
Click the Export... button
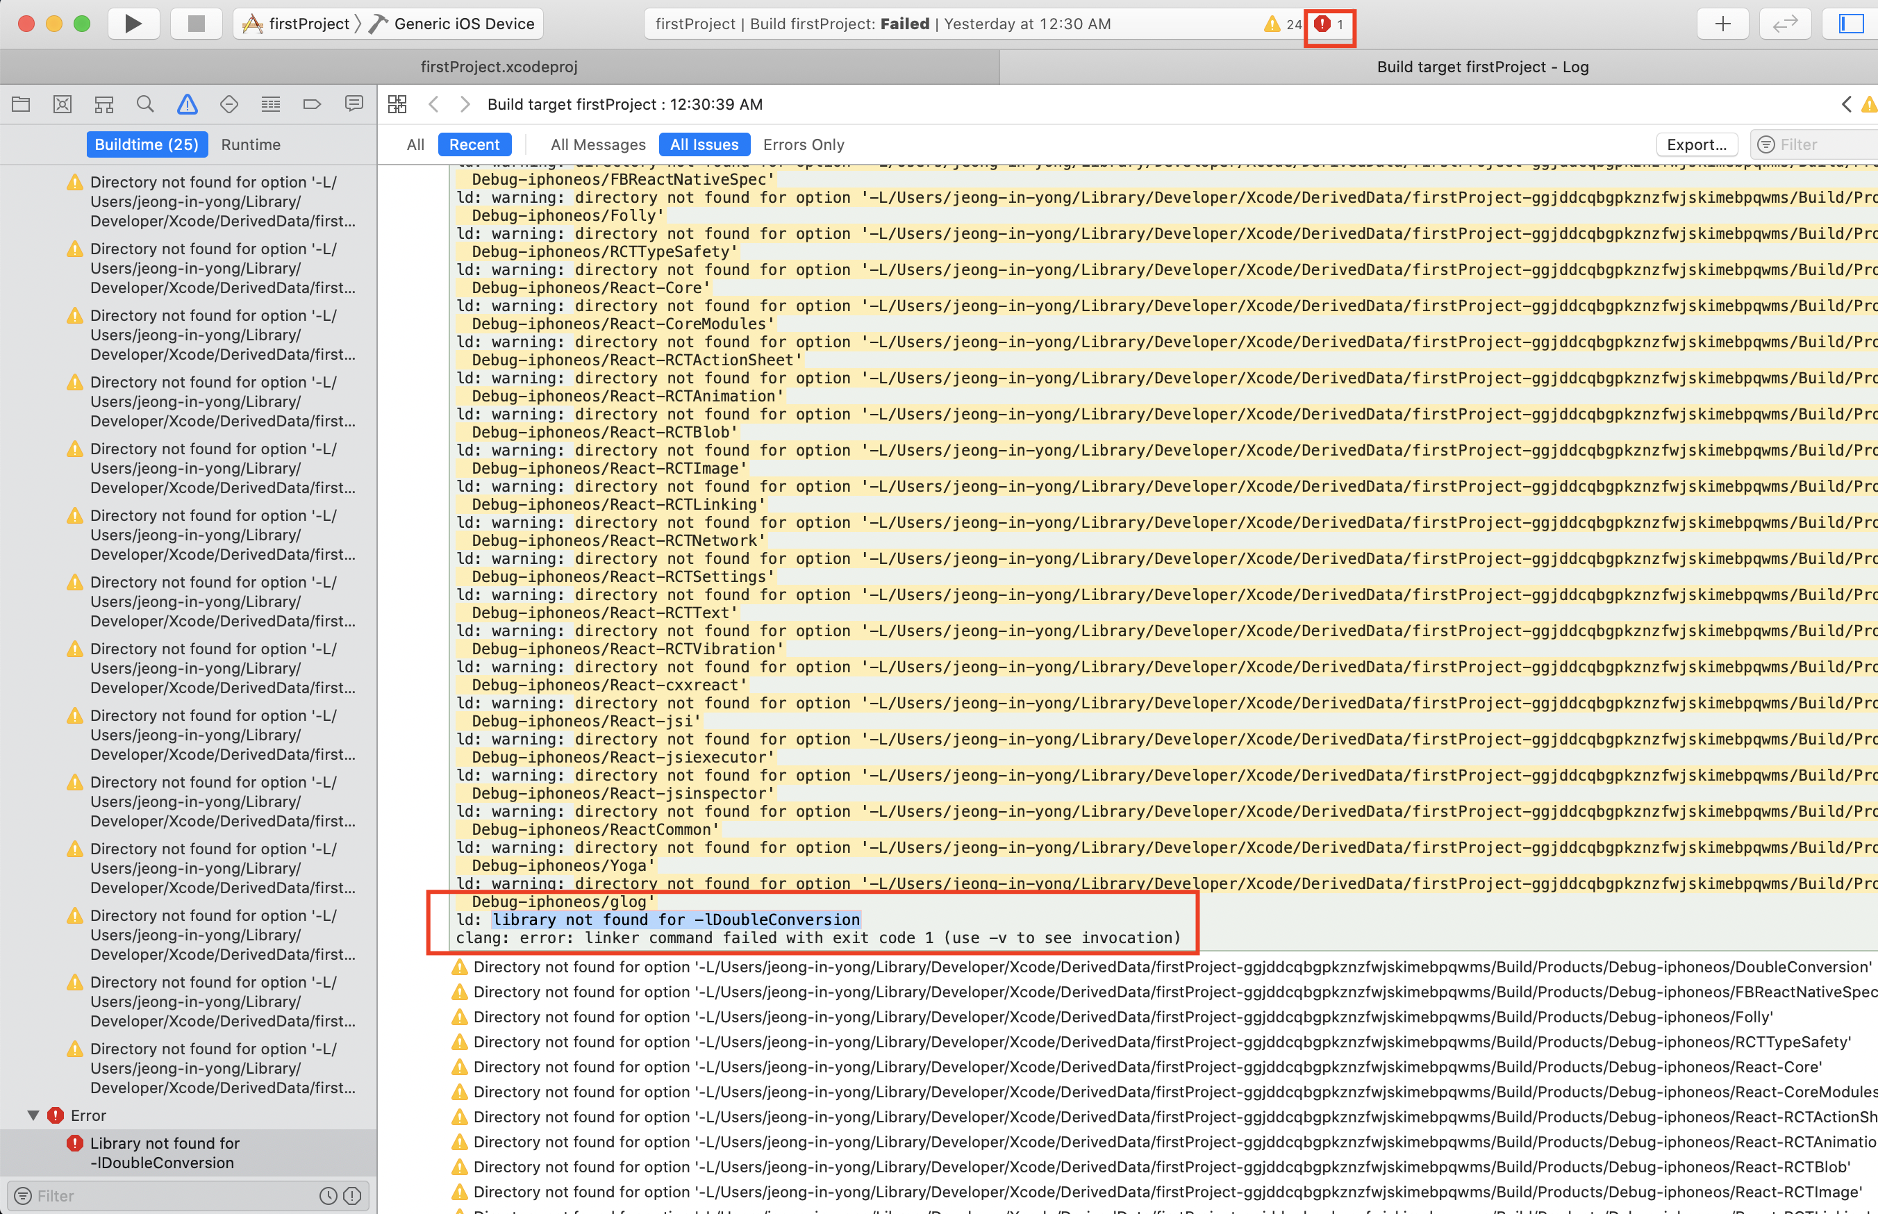point(1696,144)
